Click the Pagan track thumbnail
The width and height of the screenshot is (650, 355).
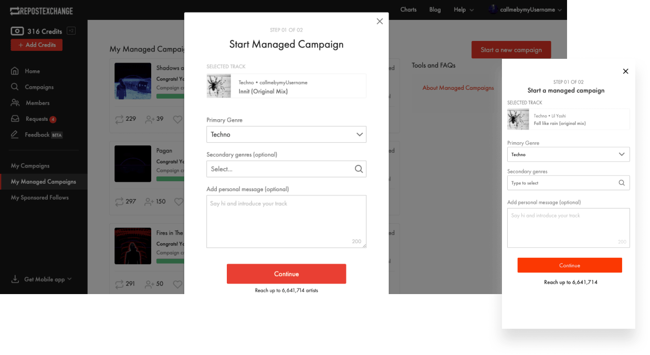click(x=133, y=163)
